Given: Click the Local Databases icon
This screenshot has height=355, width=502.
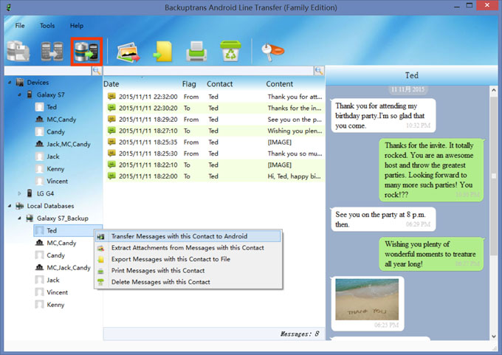Looking at the screenshot, I should tap(20, 205).
